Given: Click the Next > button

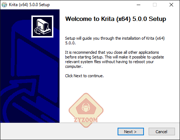Looking at the screenshot, I should [131, 132].
